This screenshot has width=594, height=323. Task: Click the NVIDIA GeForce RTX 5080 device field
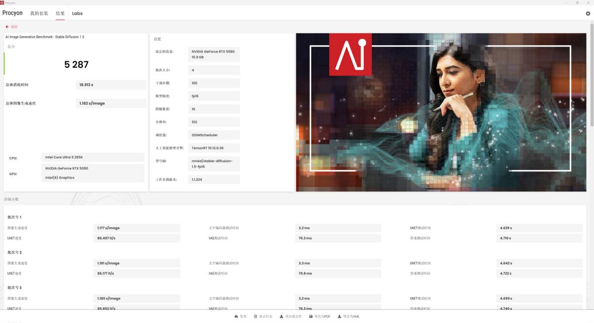click(x=214, y=54)
